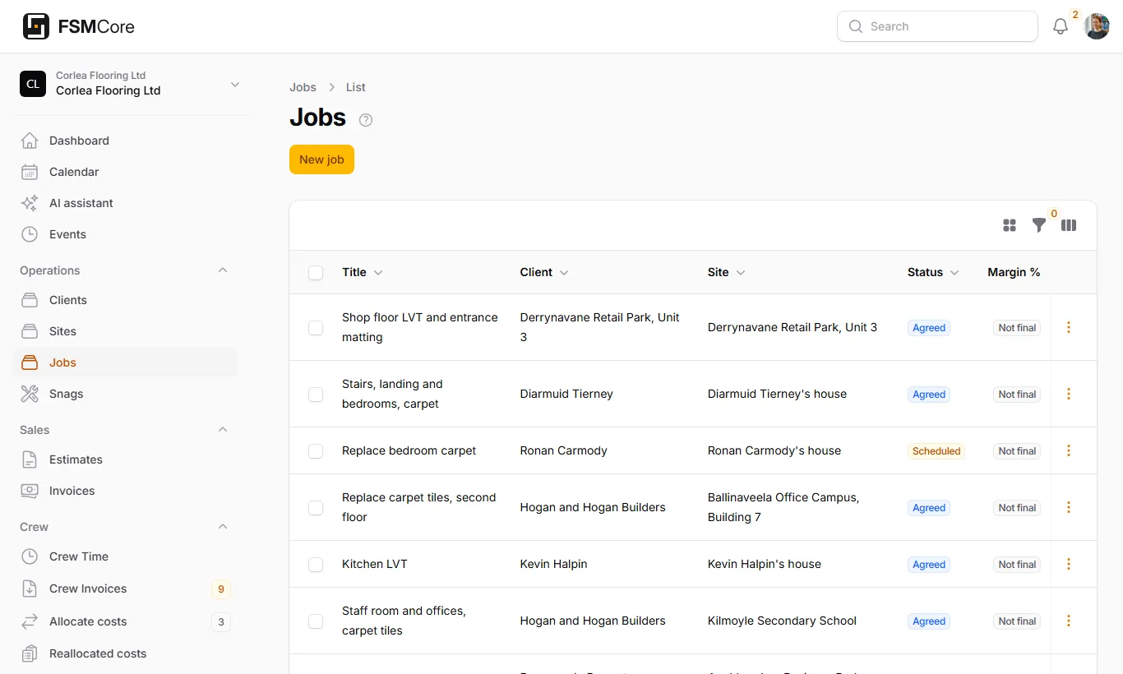Open the column visibility icon

click(x=1069, y=225)
